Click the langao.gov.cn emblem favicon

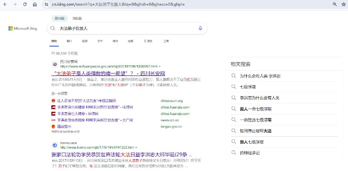coord(53,127)
